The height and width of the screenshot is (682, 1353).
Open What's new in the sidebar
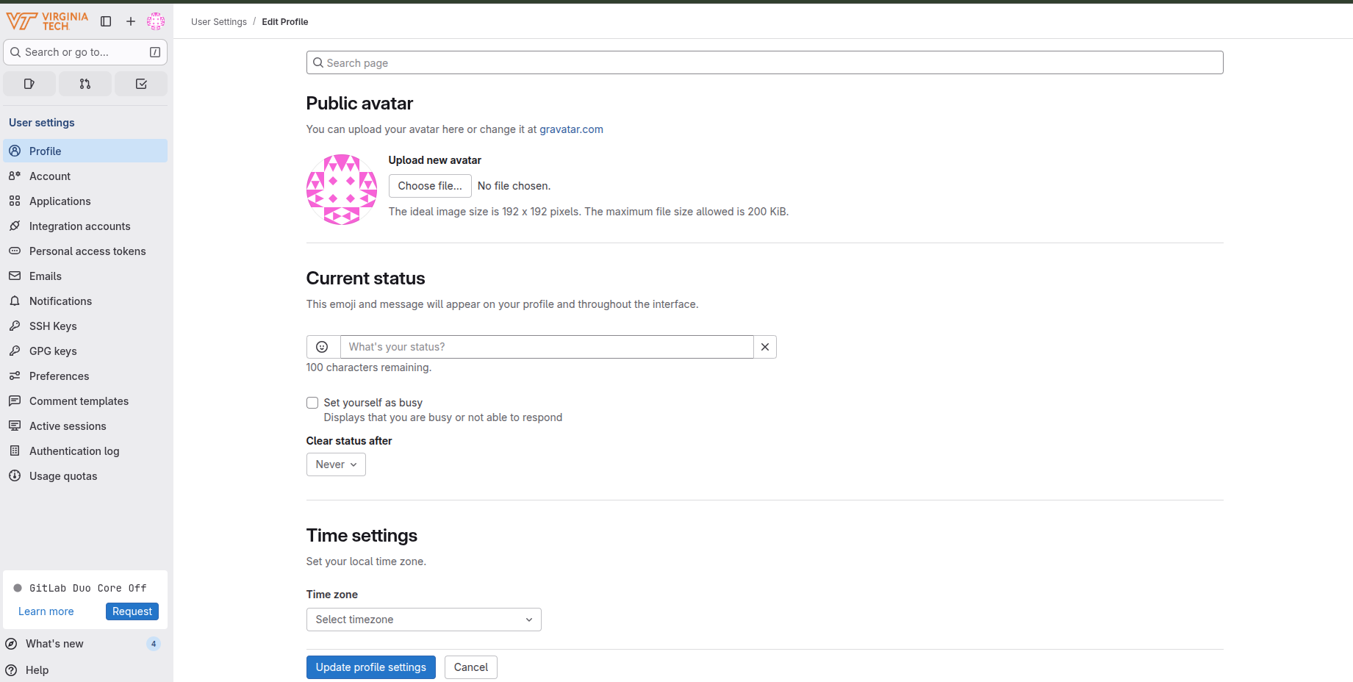point(54,644)
